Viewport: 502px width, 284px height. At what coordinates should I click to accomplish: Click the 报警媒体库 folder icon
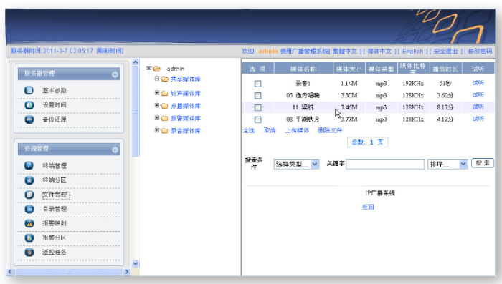[165, 118]
